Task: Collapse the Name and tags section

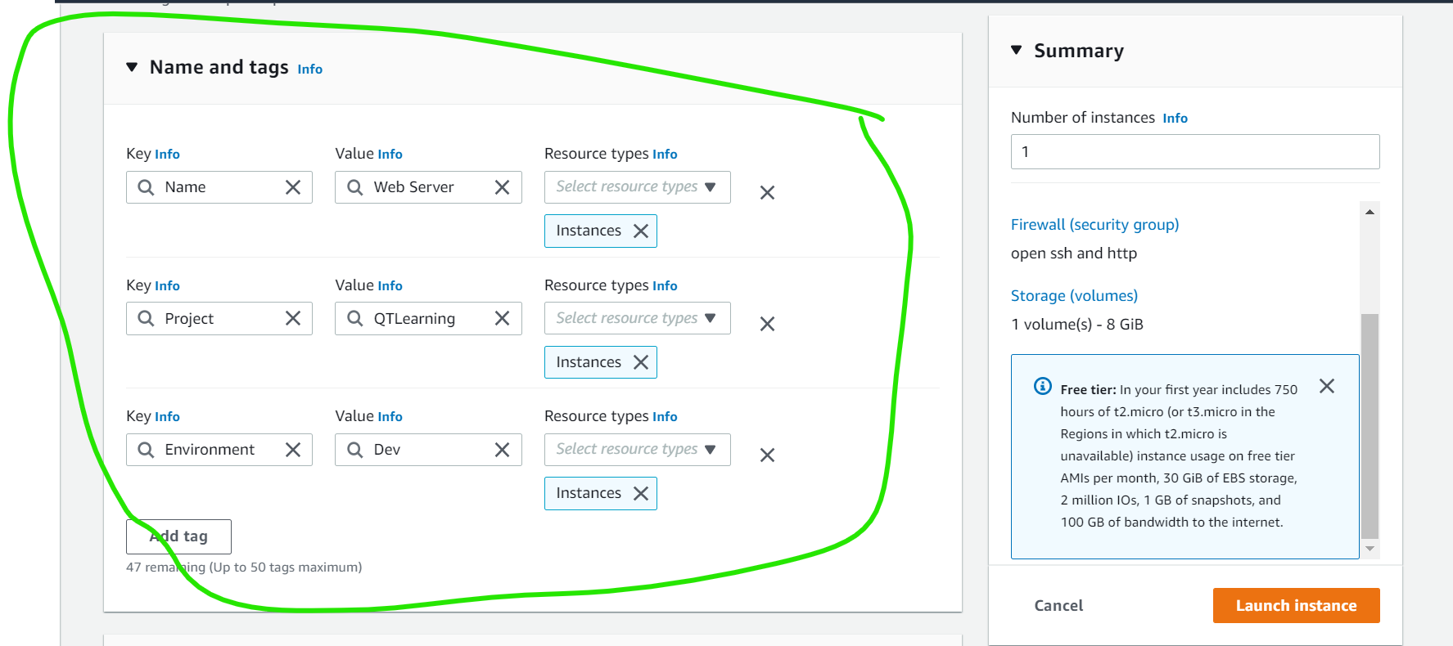Action: 132,67
